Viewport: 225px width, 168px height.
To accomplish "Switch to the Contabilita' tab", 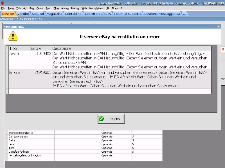I will 73,14.
